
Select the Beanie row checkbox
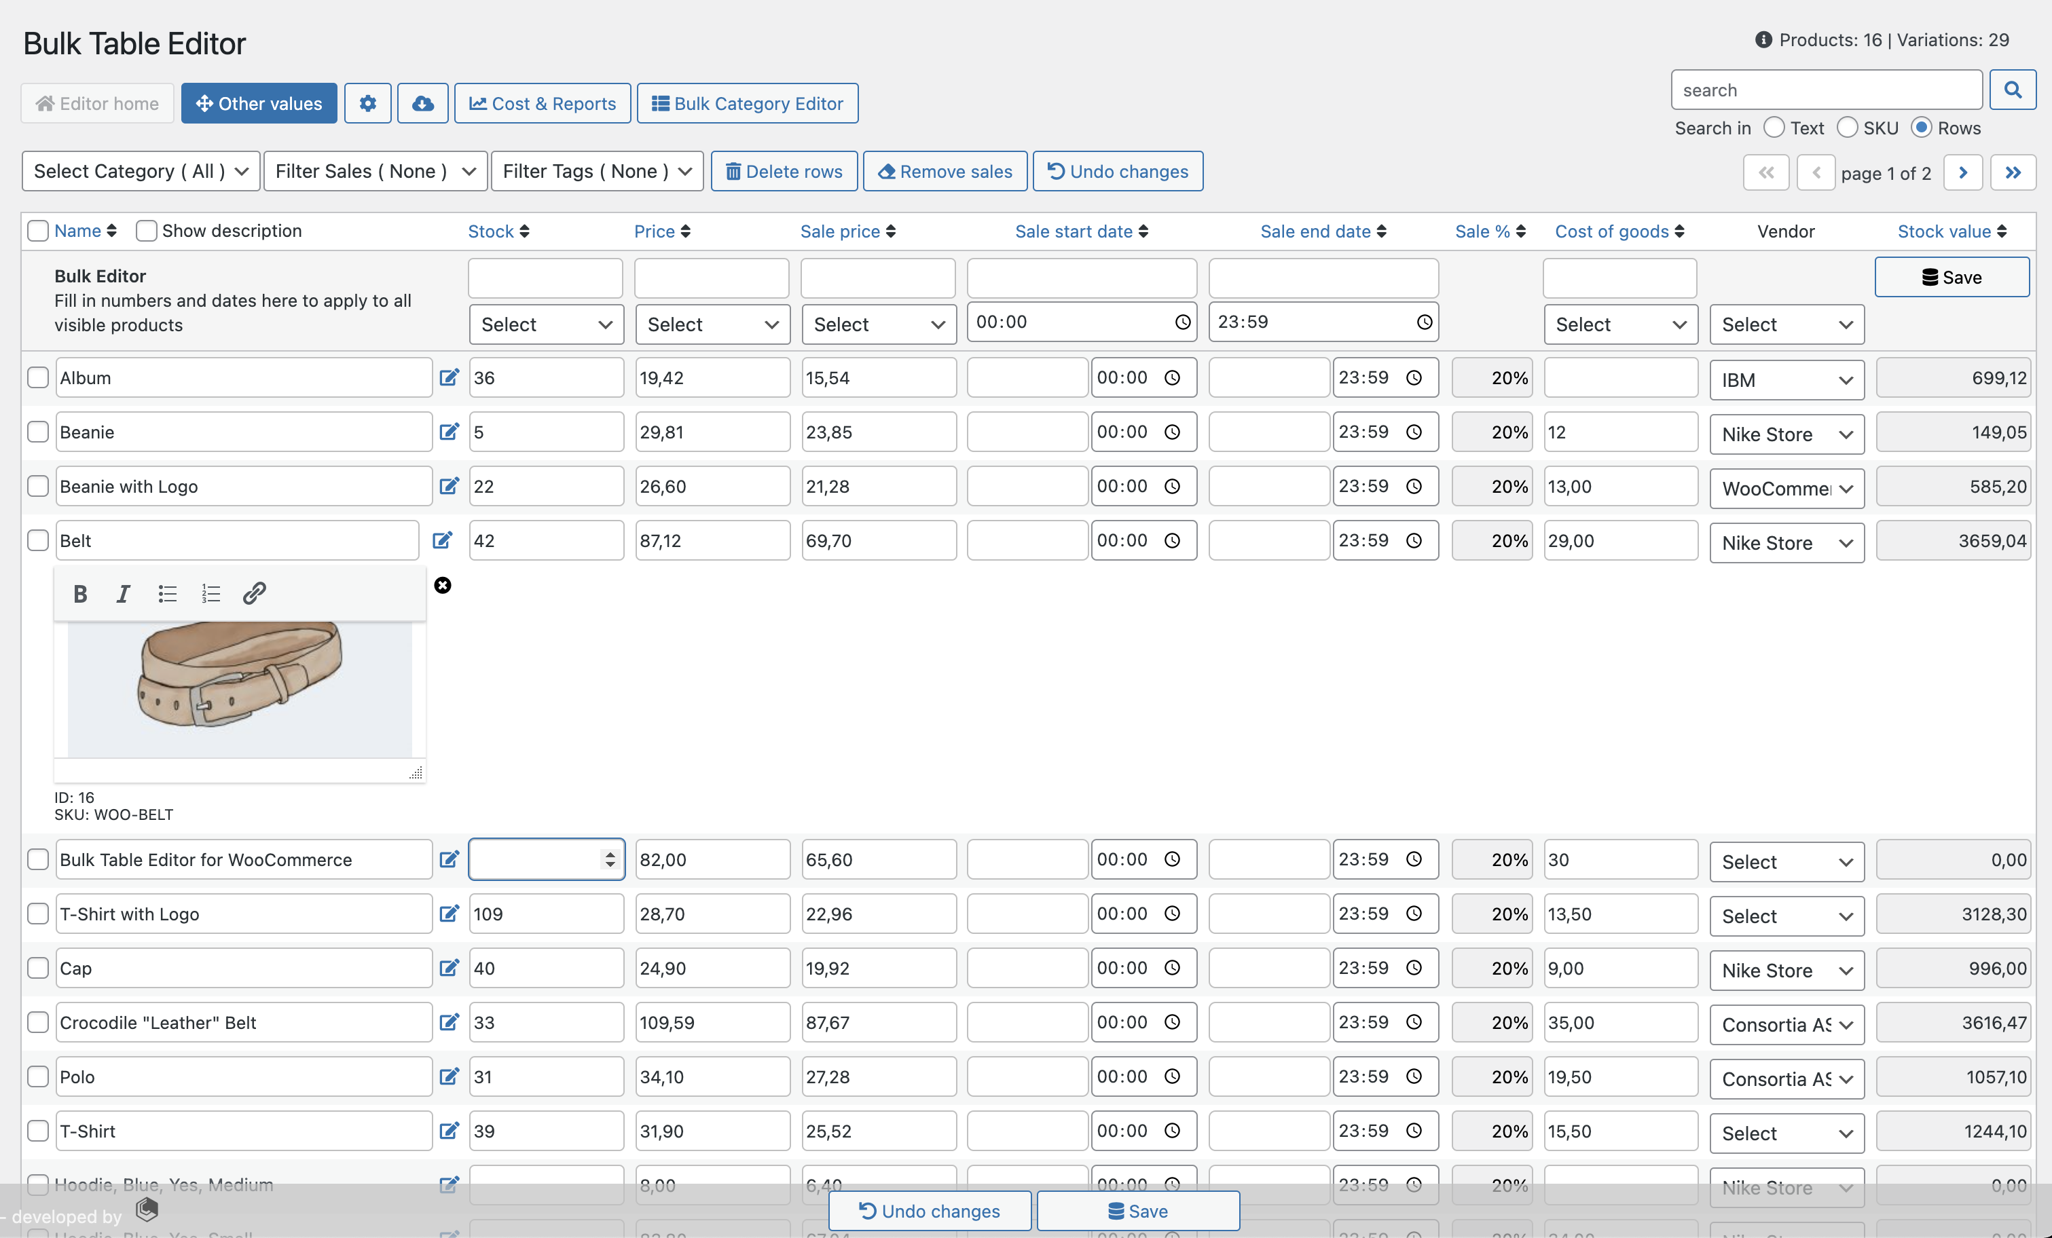[37, 431]
